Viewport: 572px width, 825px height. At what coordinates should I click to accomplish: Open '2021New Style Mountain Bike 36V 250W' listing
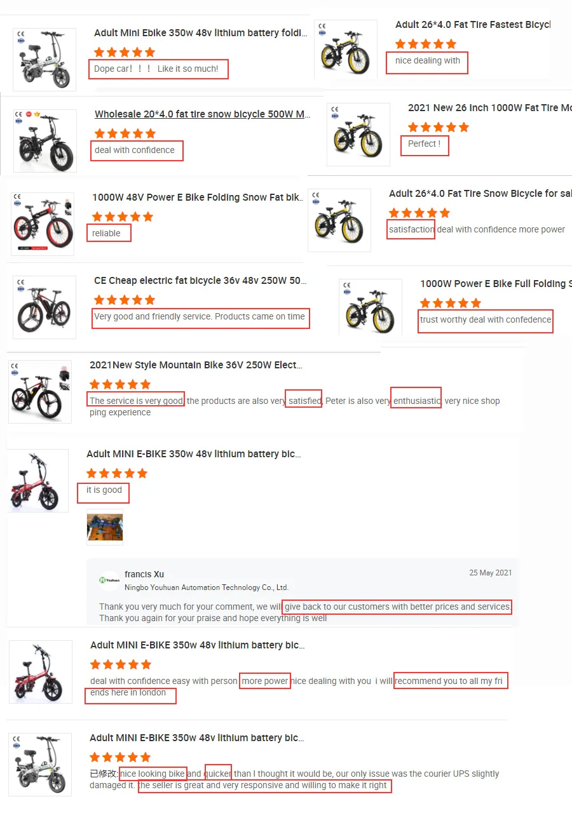[196, 365]
